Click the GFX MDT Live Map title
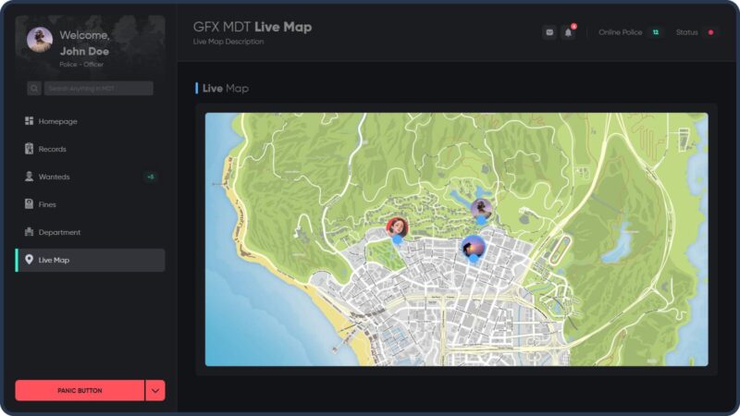The image size is (740, 416). coord(253,27)
